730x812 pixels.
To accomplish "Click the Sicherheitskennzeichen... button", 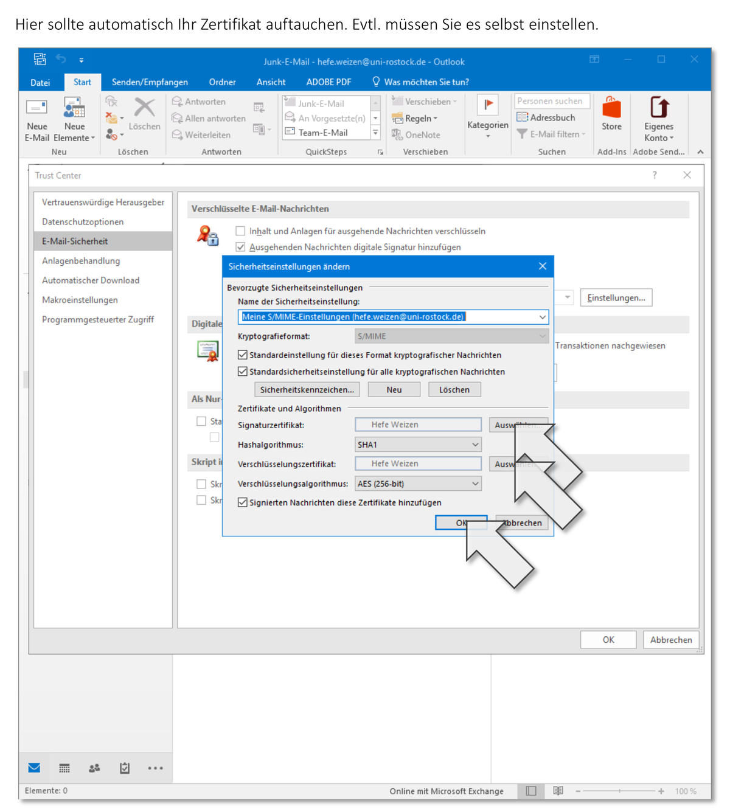I will click(307, 389).
